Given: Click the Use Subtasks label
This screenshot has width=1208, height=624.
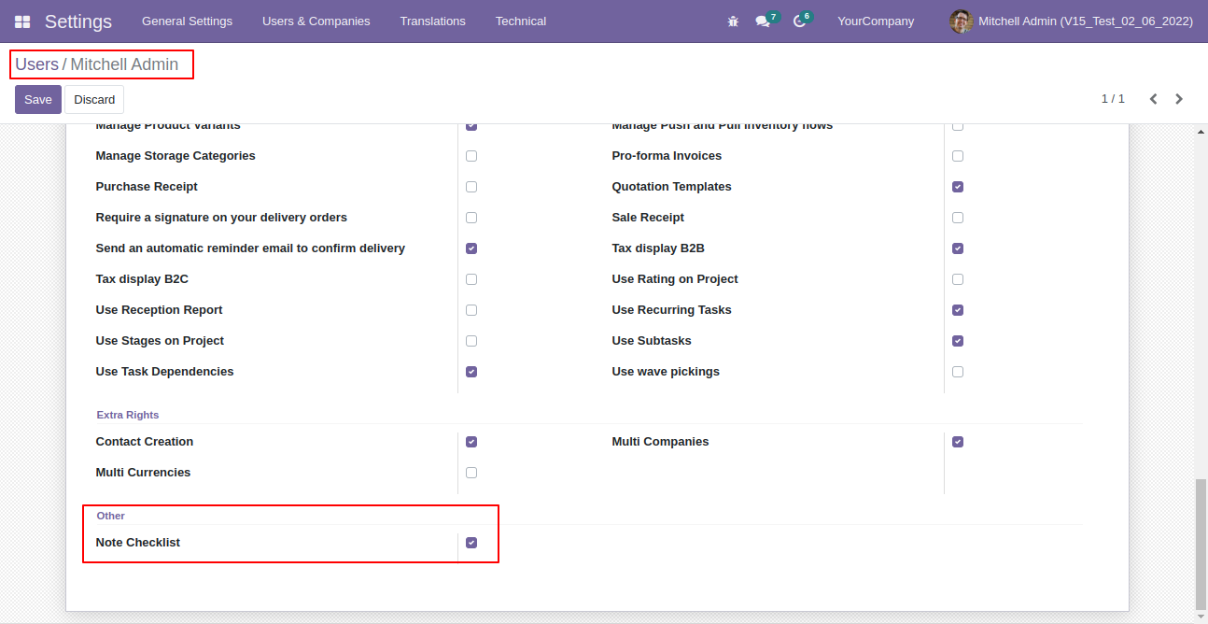Looking at the screenshot, I should click(652, 341).
